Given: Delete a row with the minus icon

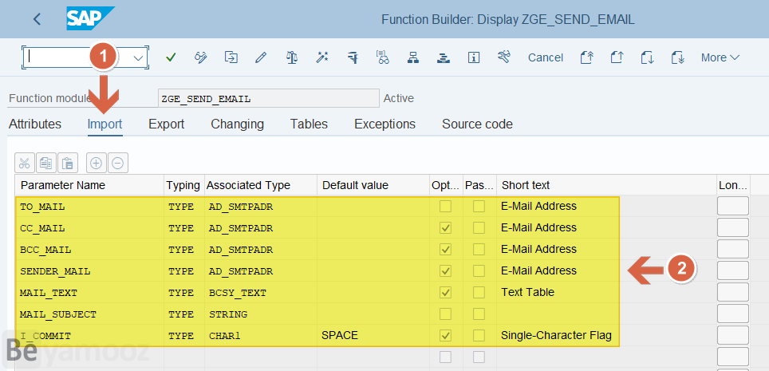Looking at the screenshot, I should tap(118, 163).
